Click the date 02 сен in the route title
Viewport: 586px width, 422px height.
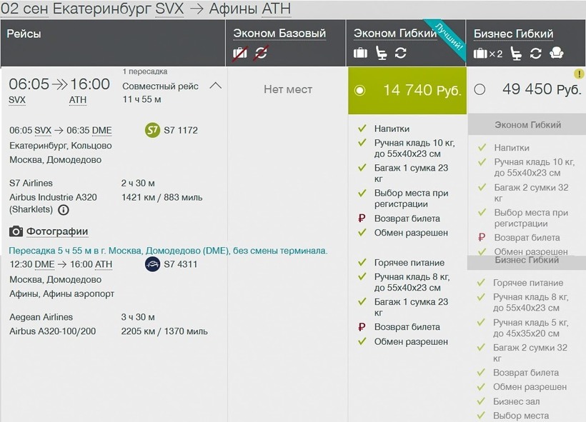coord(24,9)
